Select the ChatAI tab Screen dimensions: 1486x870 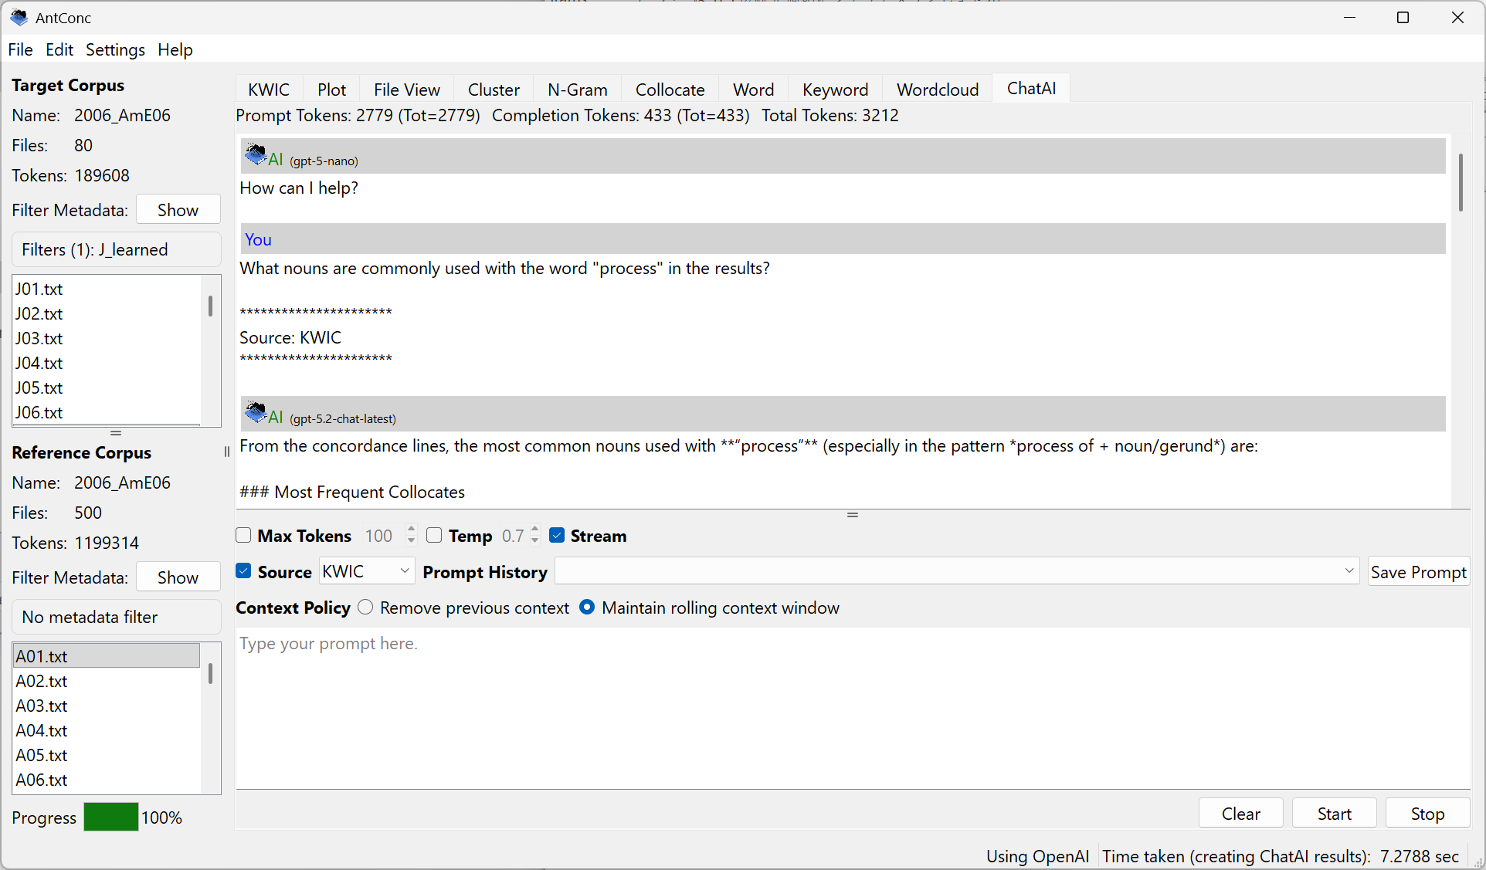click(1032, 88)
